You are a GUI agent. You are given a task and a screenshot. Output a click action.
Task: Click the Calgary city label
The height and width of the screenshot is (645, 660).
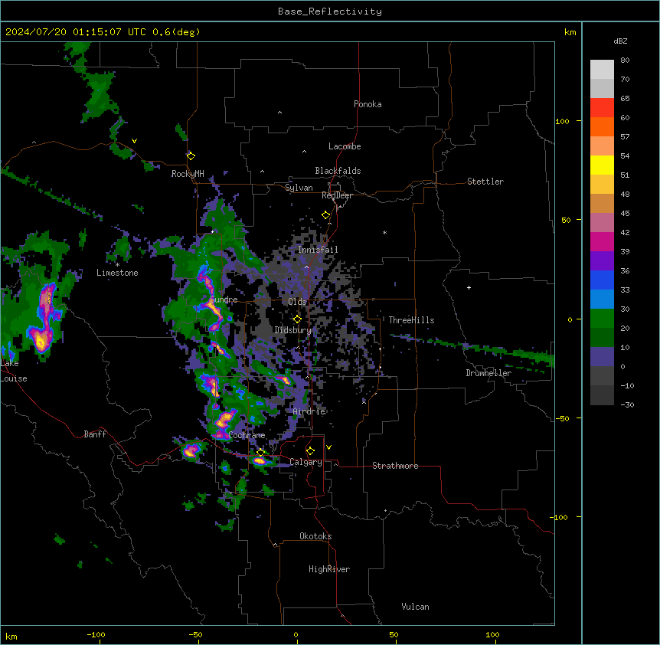[306, 462]
